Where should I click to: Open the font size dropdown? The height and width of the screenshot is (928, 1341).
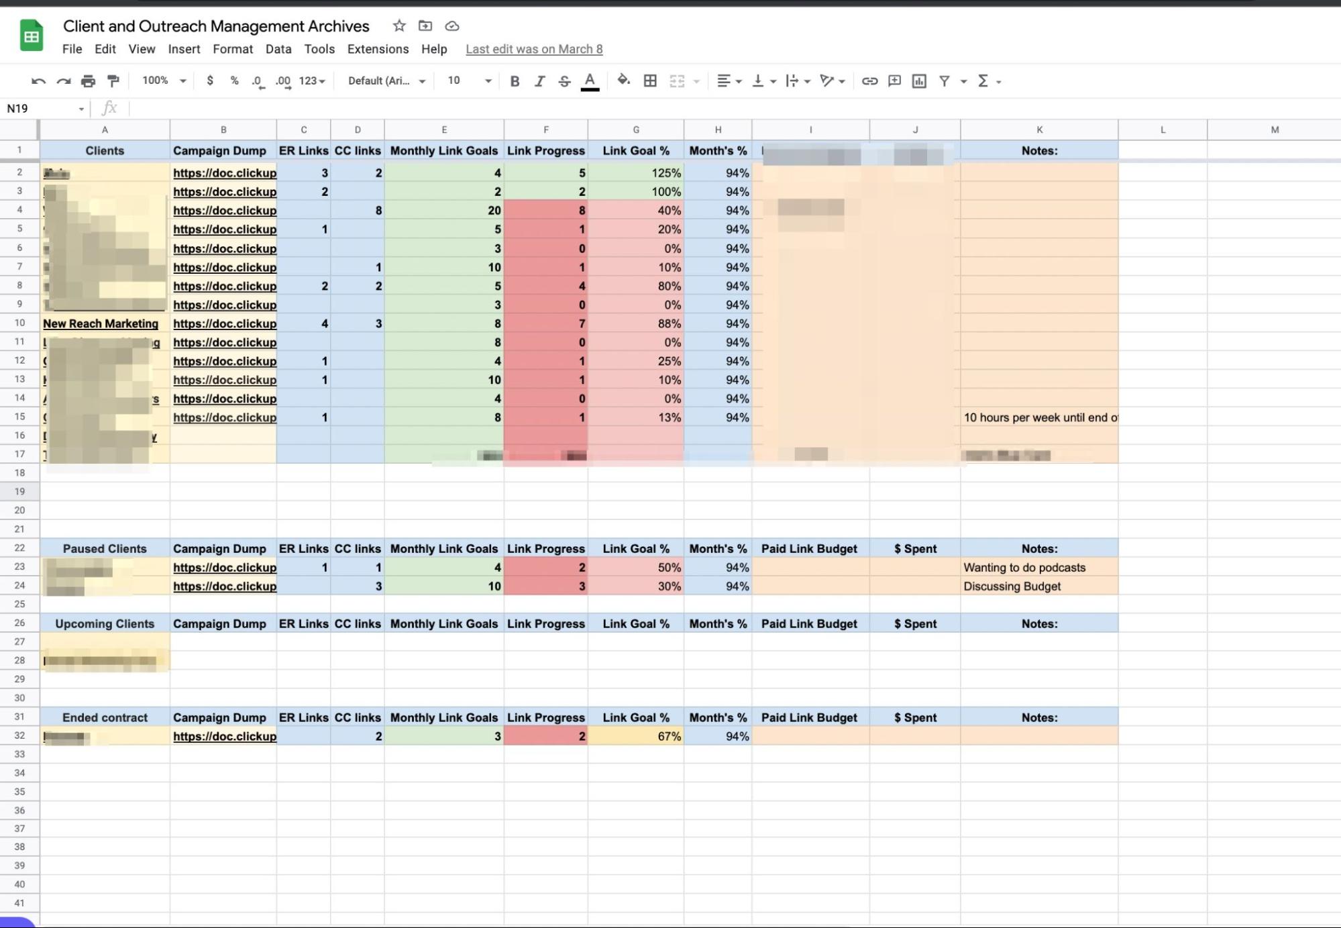(470, 81)
